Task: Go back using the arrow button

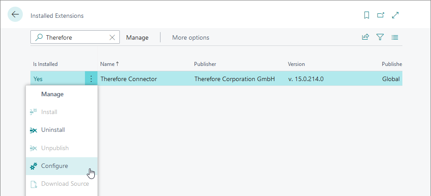Action: click(x=15, y=15)
